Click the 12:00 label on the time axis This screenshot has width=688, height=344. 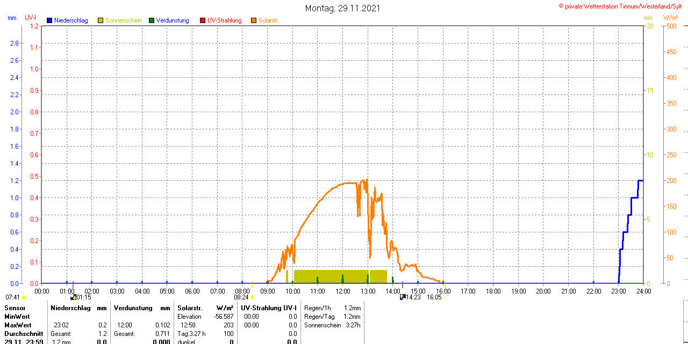(x=343, y=291)
